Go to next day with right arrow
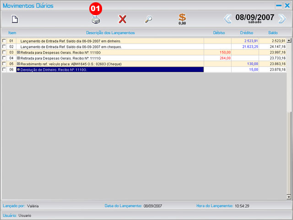Viewport: 293px width, 220px height. [x=282, y=19]
